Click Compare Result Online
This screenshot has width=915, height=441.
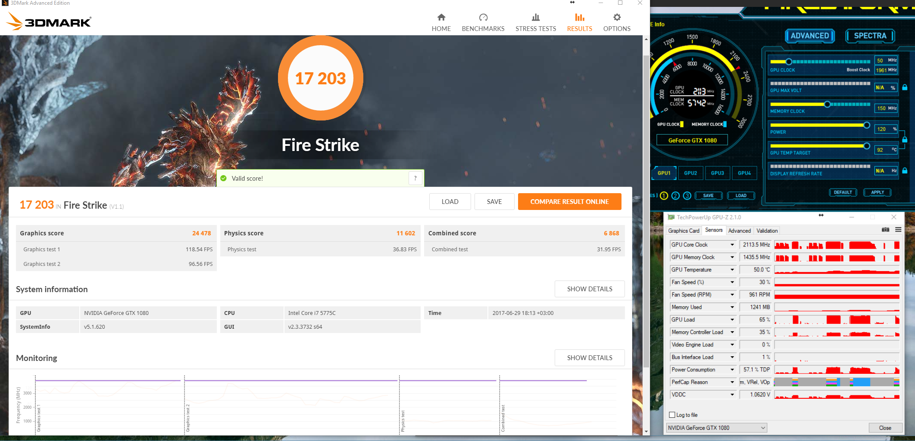pos(569,201)
